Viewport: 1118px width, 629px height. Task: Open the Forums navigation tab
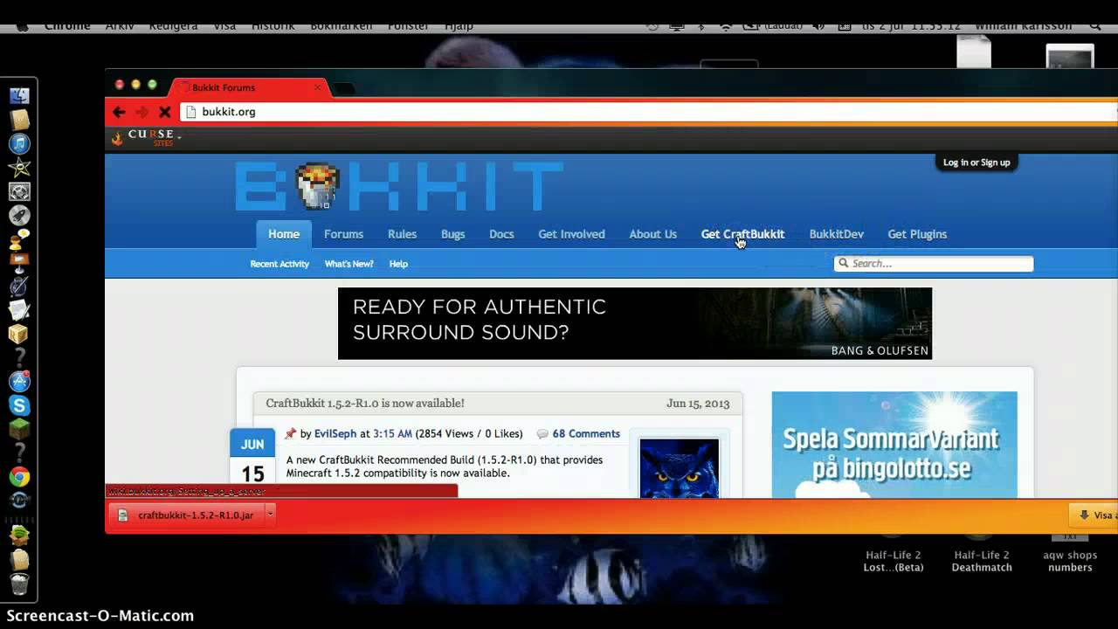(x=343, y=234)
